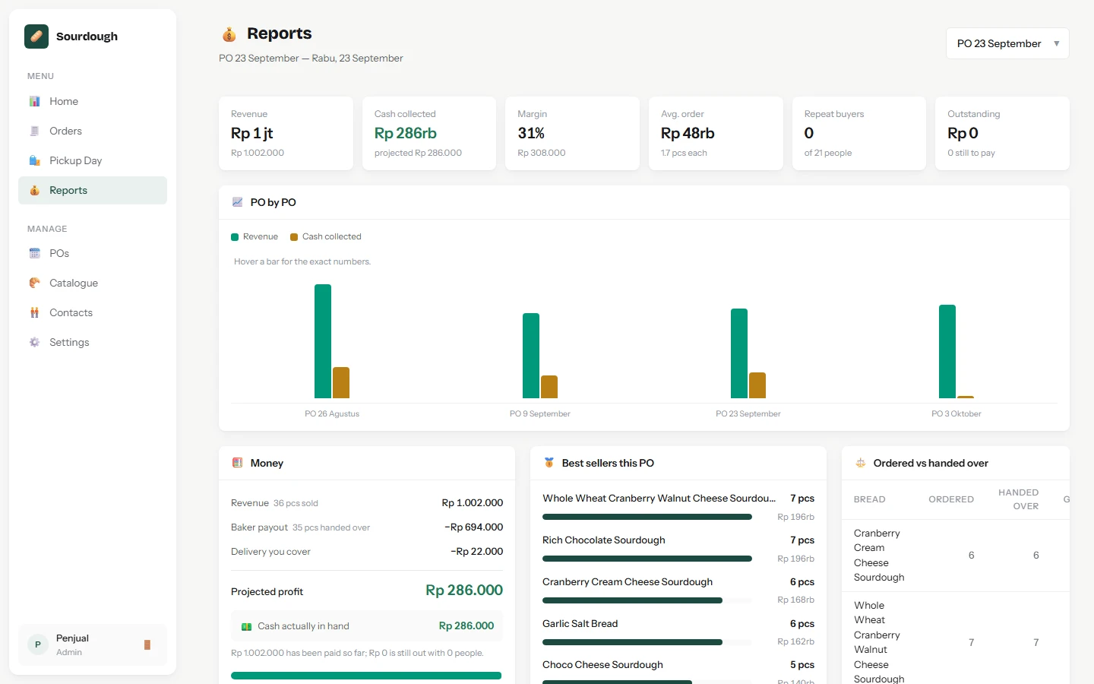Click the abacus icon beside Money heading
The width and height of the screenshot is (1094, 684).
237,463
